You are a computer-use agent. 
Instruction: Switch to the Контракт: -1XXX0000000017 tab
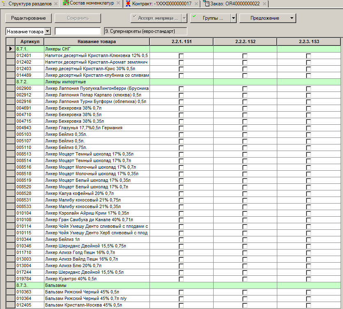(162, 4)
